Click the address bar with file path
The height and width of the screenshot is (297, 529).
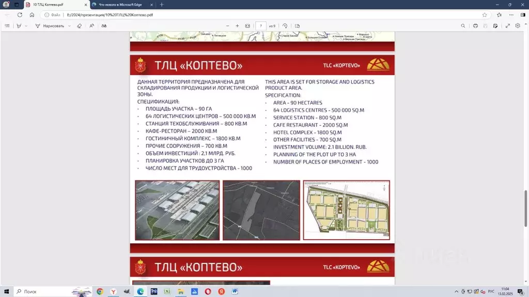coord(267,15)
